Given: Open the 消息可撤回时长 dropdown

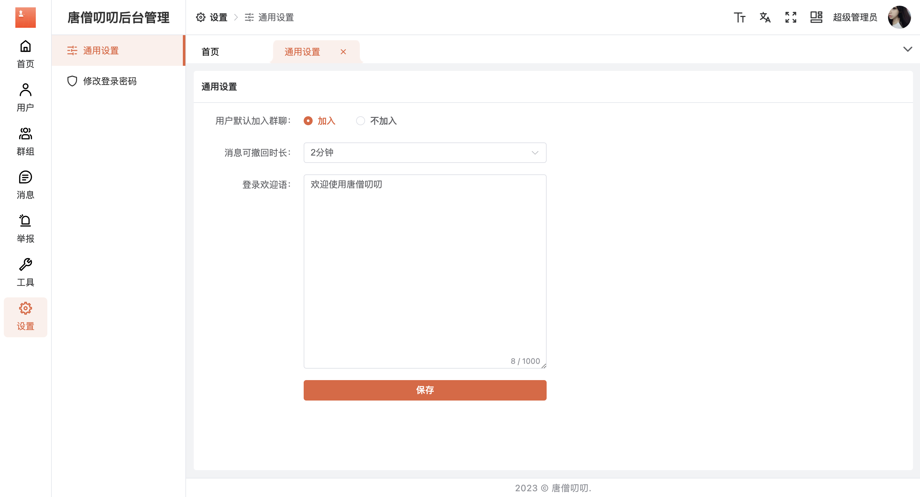Looking at the screenshot, I should [x=425, y=152].
